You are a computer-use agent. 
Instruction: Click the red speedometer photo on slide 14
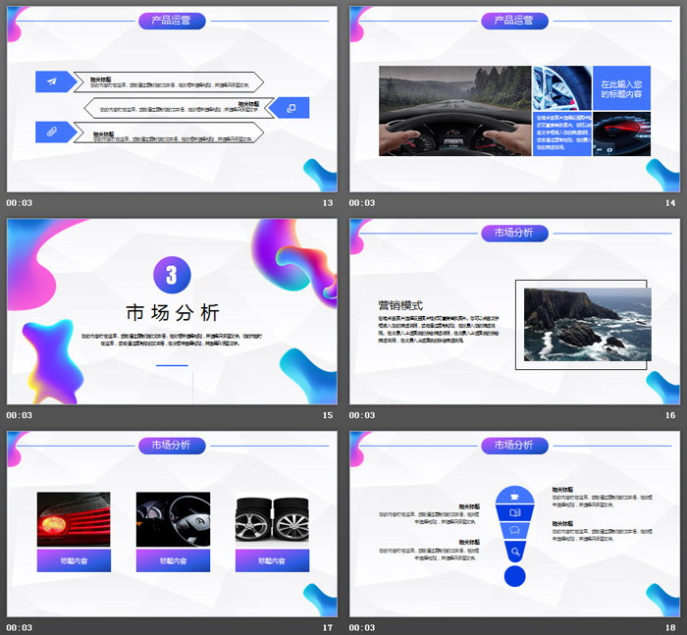point(621,134)
